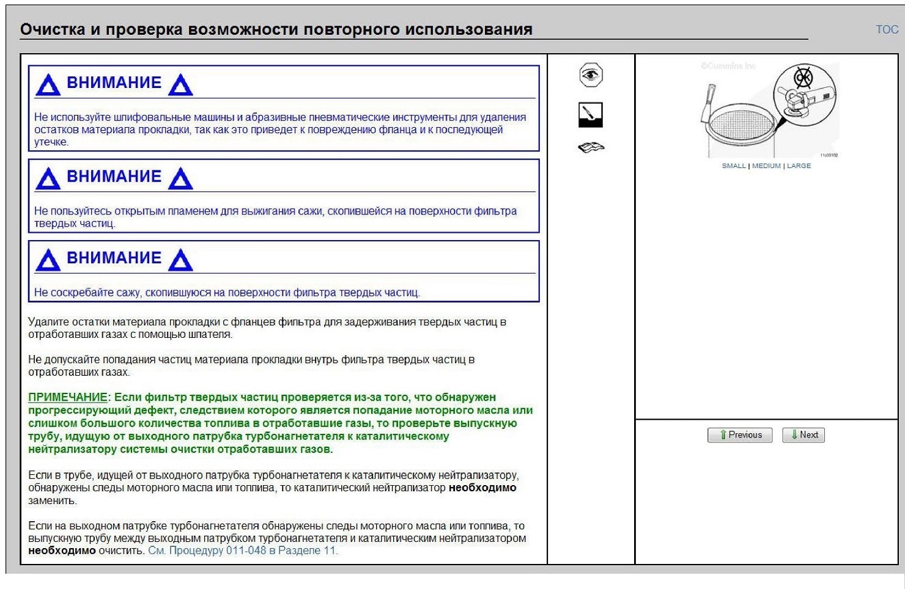Image resolution: width=905 pixels, height=589 pixels.
Task: Click the scraper tool icon
Action: (591, 115)
